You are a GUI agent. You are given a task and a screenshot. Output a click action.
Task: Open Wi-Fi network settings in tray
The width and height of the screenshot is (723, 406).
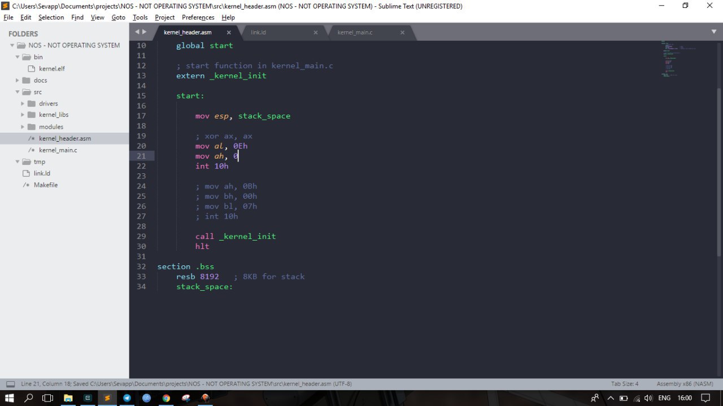pyautogui.click(x=637, y=398)
